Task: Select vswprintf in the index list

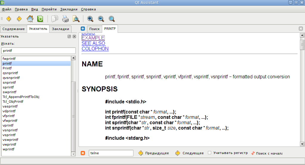Action: 36,140
